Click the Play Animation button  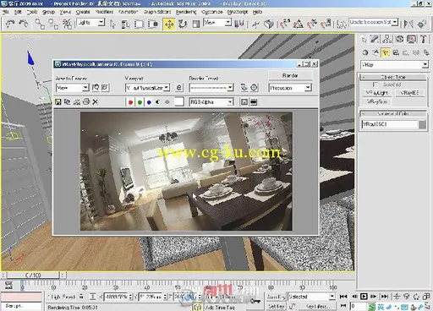pos(364,297)
